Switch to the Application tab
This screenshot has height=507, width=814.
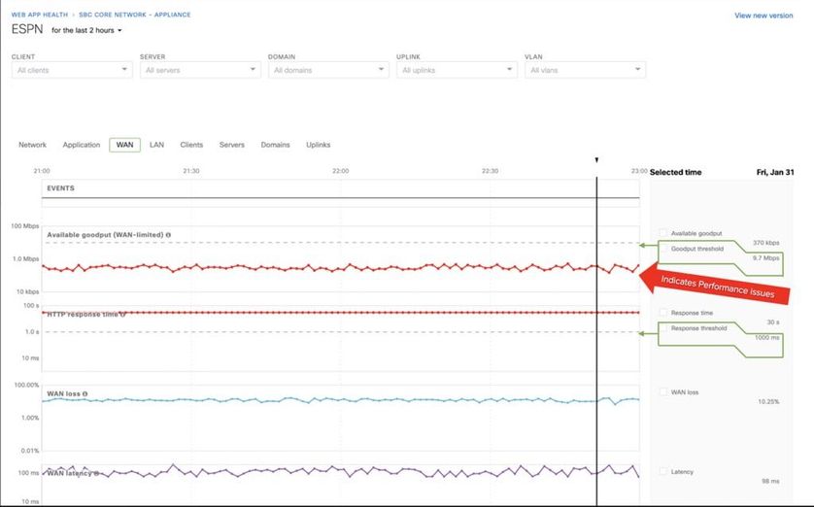tap(82, 145)
